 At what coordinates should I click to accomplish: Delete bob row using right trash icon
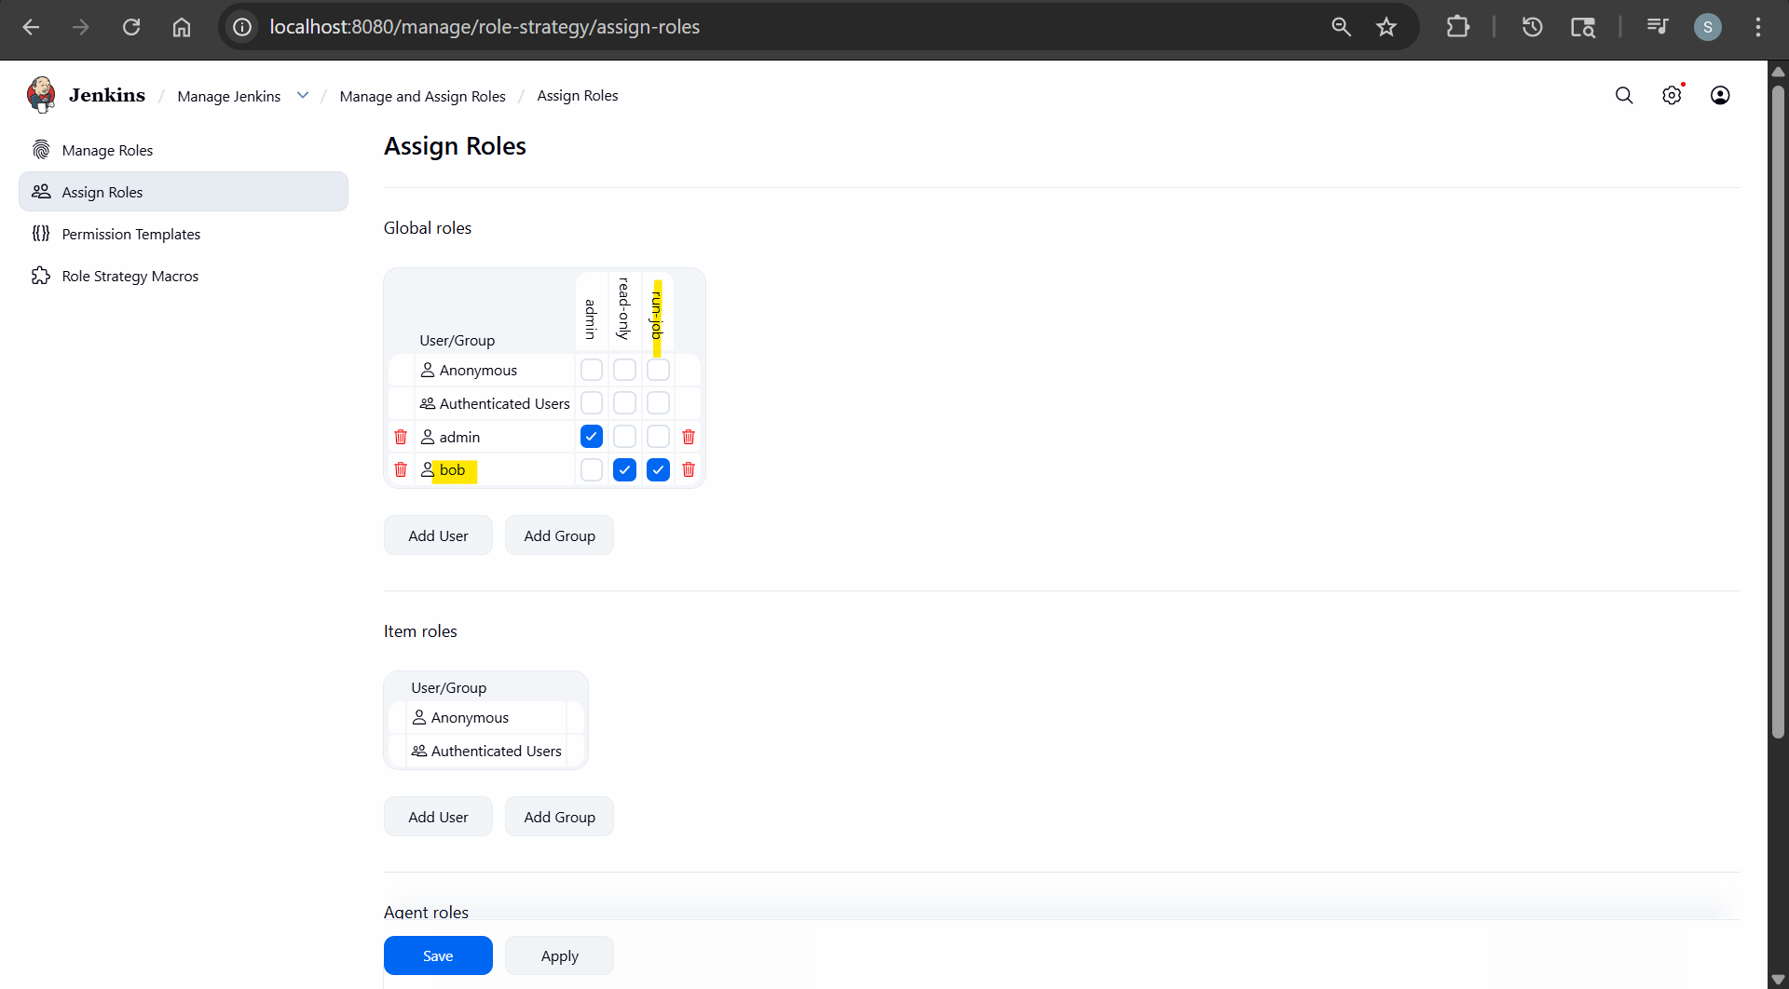click(x=689, y=469)
